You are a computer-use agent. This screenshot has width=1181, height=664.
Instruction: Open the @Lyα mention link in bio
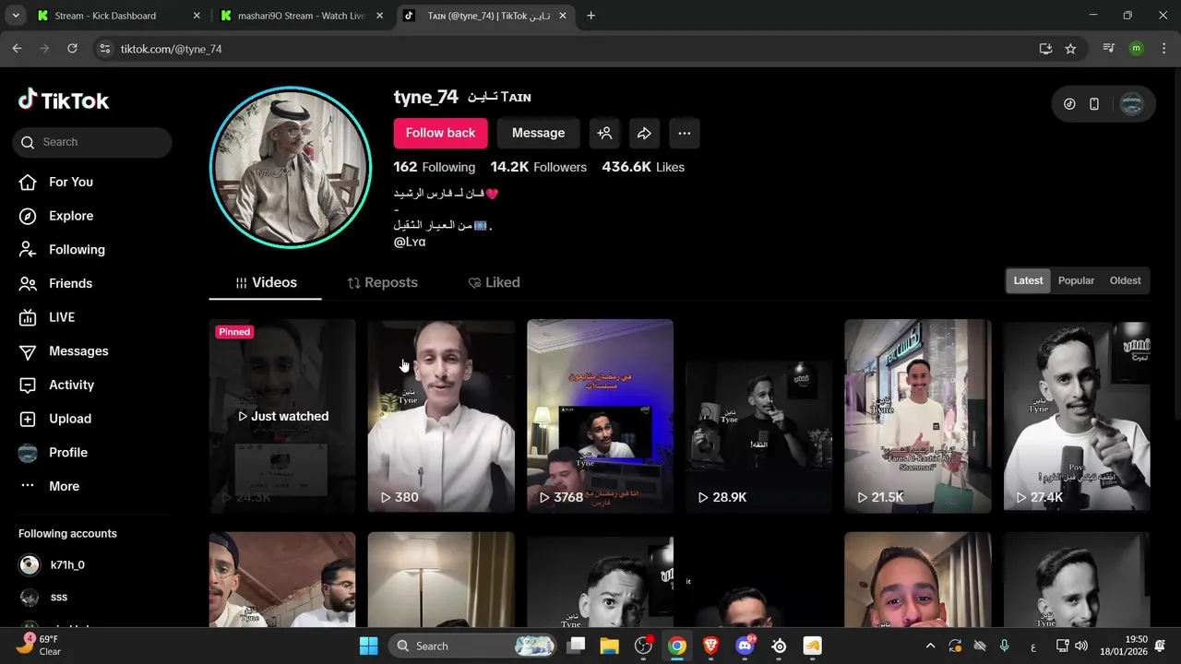tap(410, 242)
